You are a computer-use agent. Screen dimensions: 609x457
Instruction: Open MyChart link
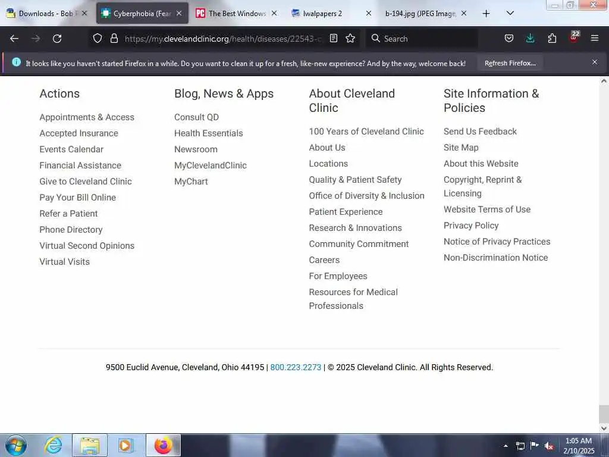click(191, 181)
